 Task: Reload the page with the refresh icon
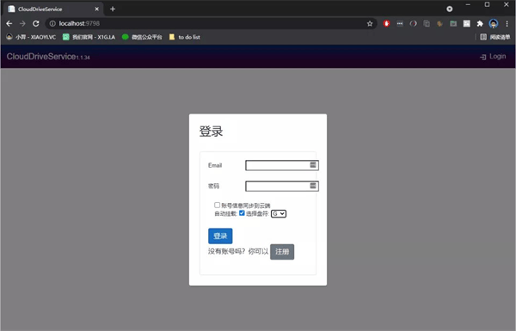coord(36,23)
